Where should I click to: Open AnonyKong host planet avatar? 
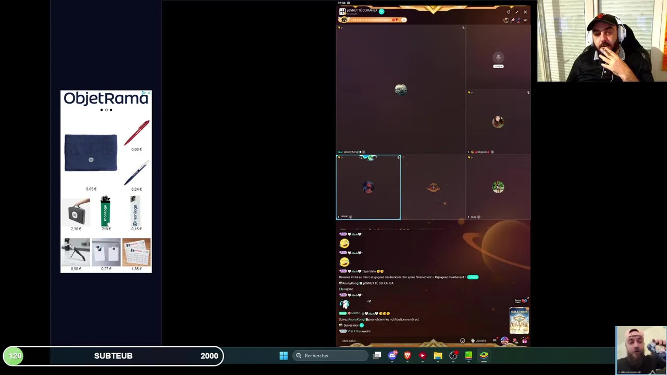[x=400, y=90]
